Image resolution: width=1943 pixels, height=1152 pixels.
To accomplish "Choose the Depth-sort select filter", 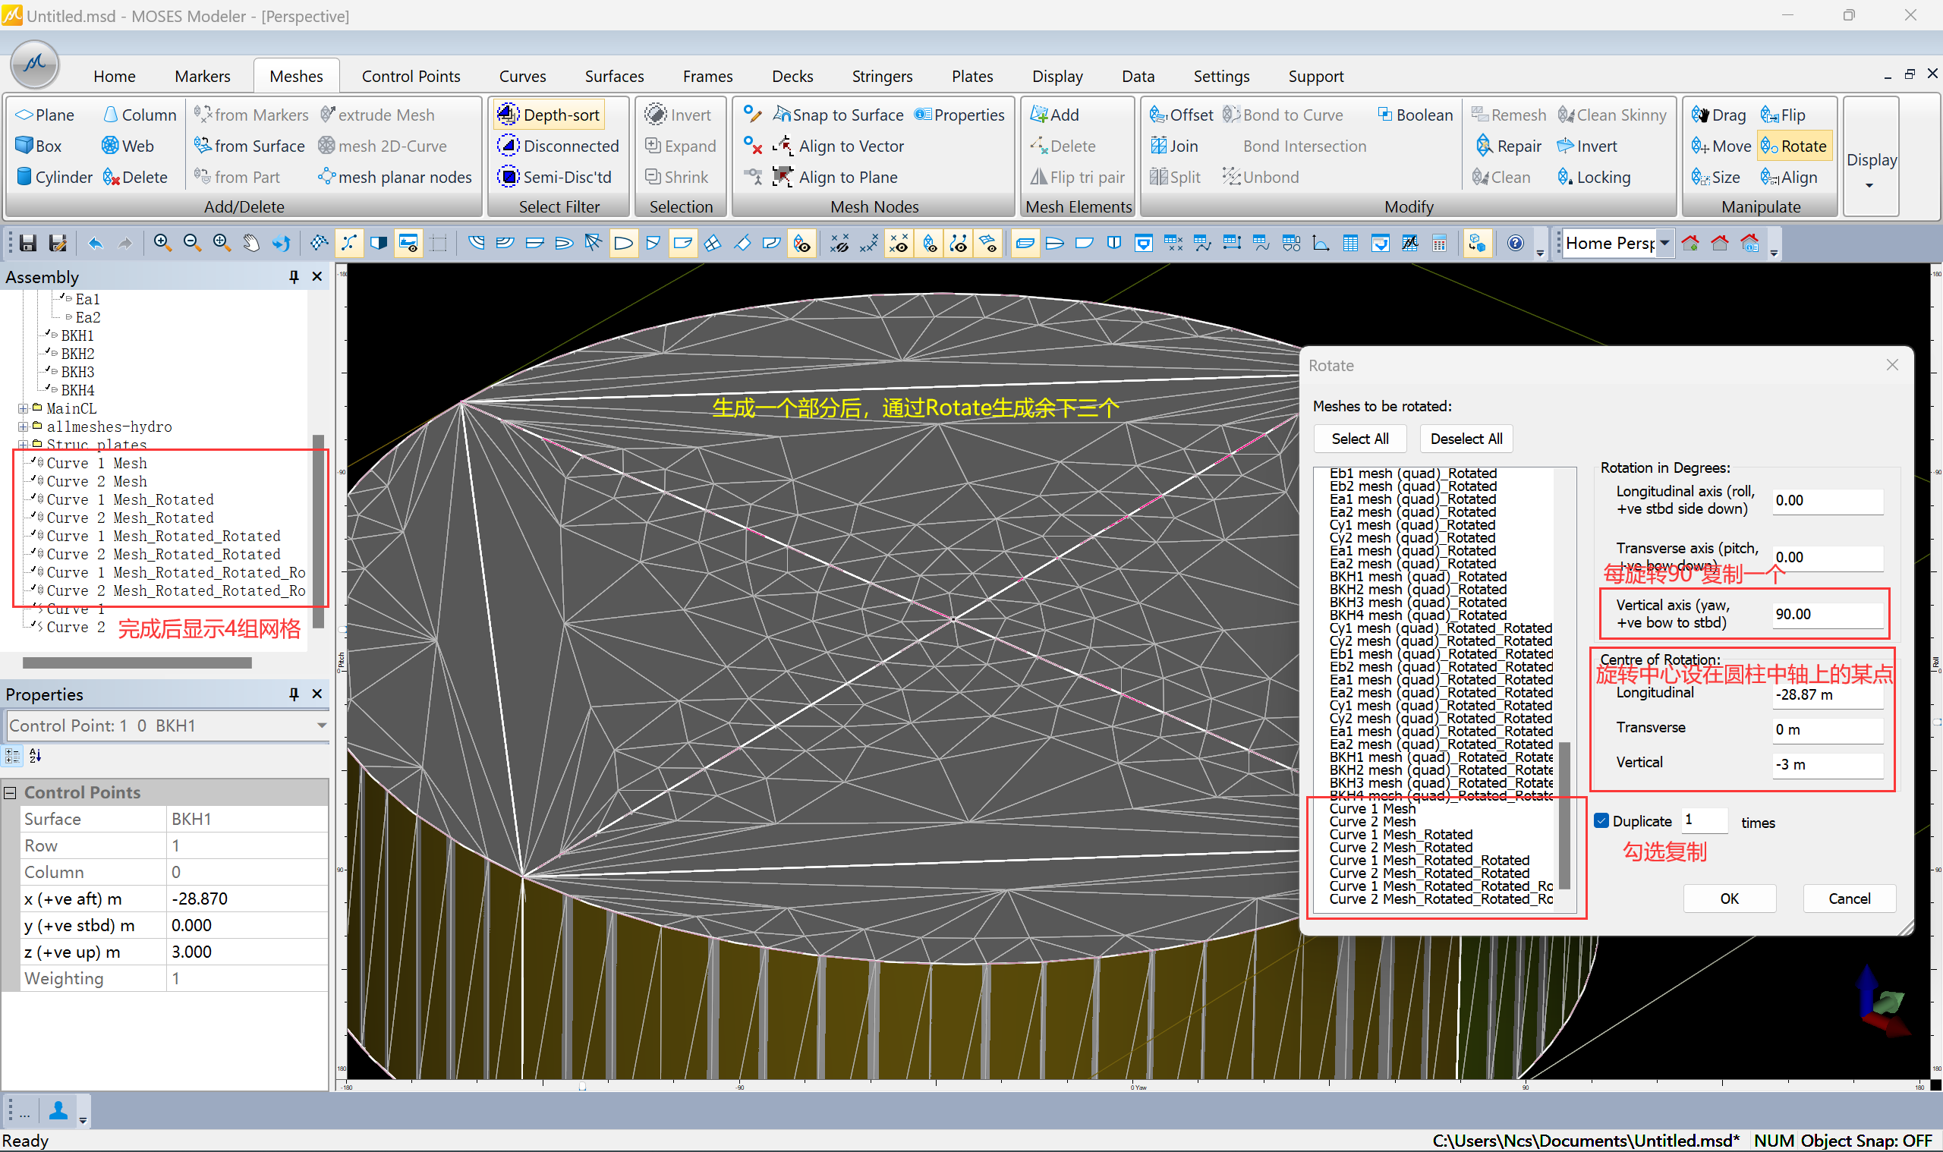I will [549, 115].
